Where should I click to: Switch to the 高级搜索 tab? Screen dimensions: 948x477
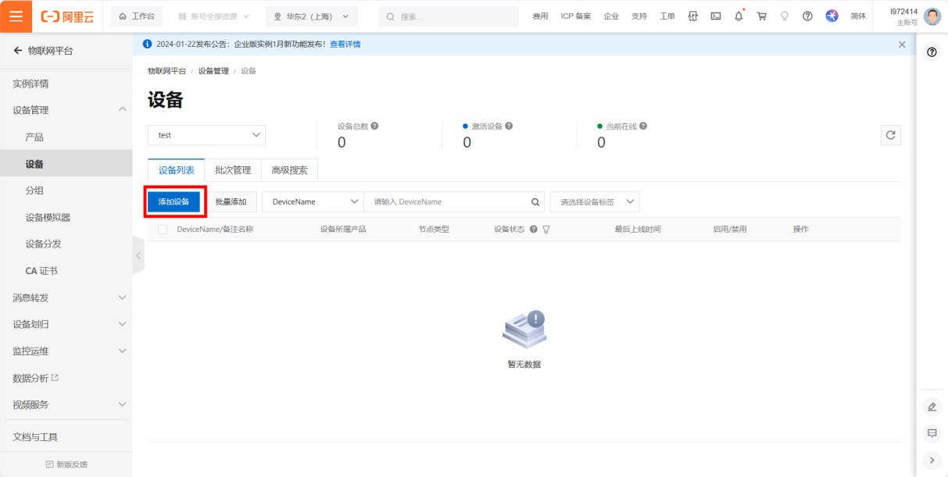[x=289, y=170]
